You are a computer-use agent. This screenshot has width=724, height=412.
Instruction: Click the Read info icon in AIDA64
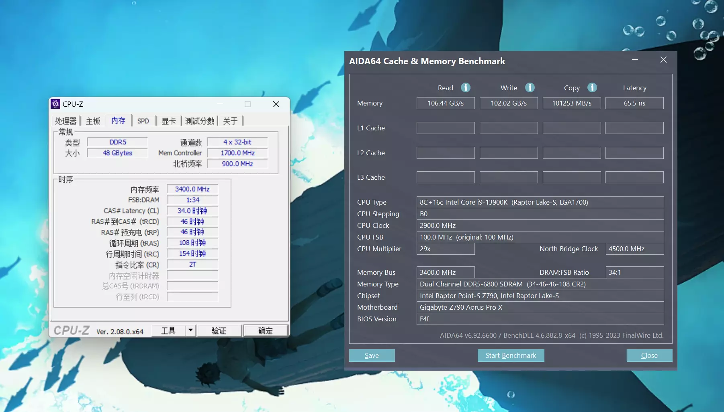coord(465,87)
